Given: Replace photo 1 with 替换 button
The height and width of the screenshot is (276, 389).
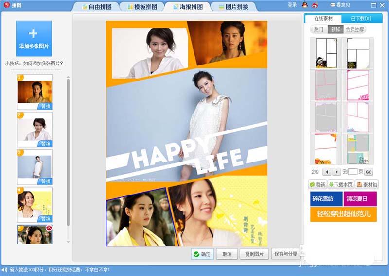Looking at the screenshot, I should click(45, 106).
